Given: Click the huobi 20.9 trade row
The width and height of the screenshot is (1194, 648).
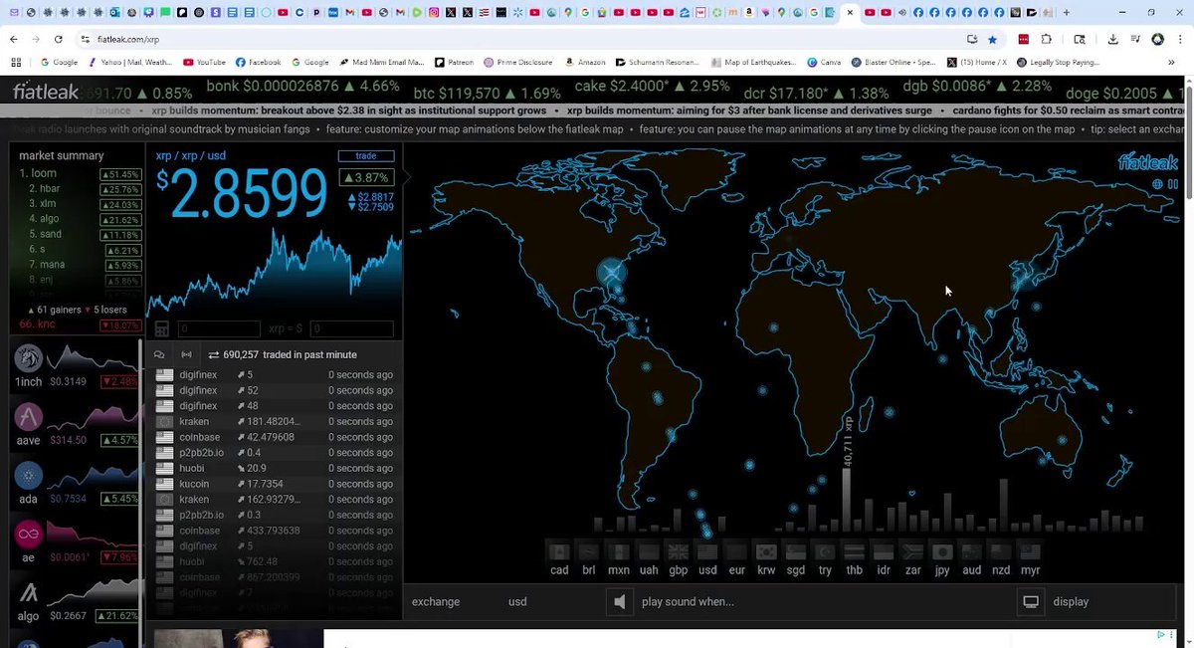Looking at the screenshot, I should tap(275, 468).
